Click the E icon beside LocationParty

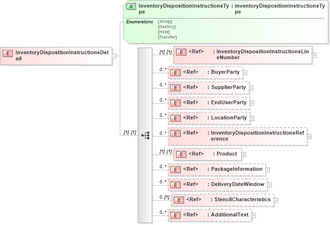[175, 118]
